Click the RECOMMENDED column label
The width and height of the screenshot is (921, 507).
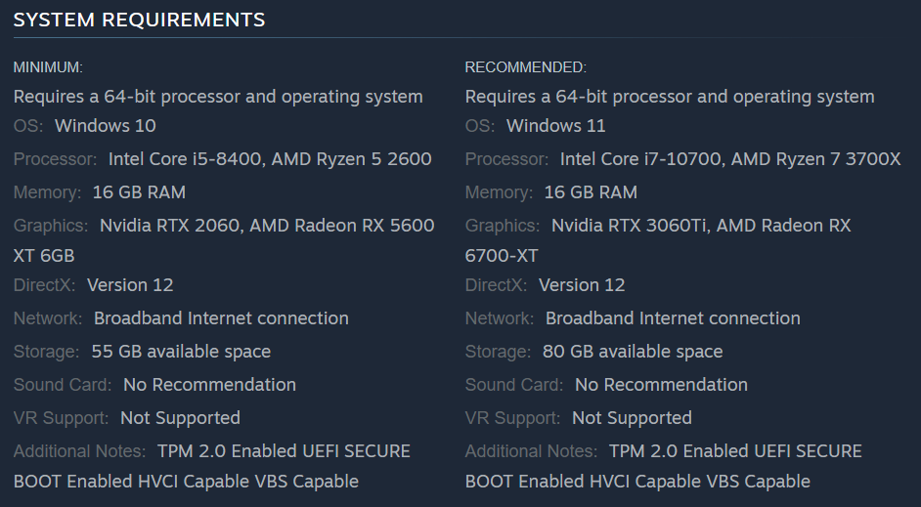525,67
